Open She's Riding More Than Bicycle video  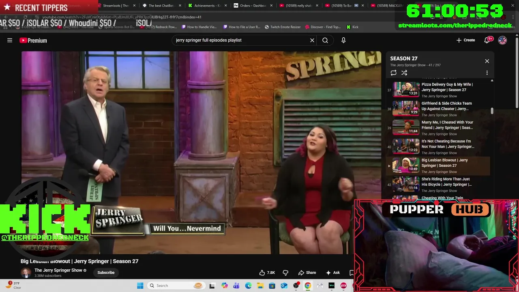[x=438, y=184]
